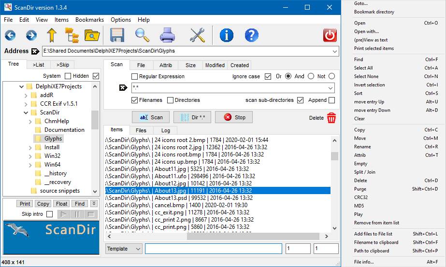The width and height of the screenshot is (446, 267).
Task: Click the Copy button under tree
Action: 43,204
